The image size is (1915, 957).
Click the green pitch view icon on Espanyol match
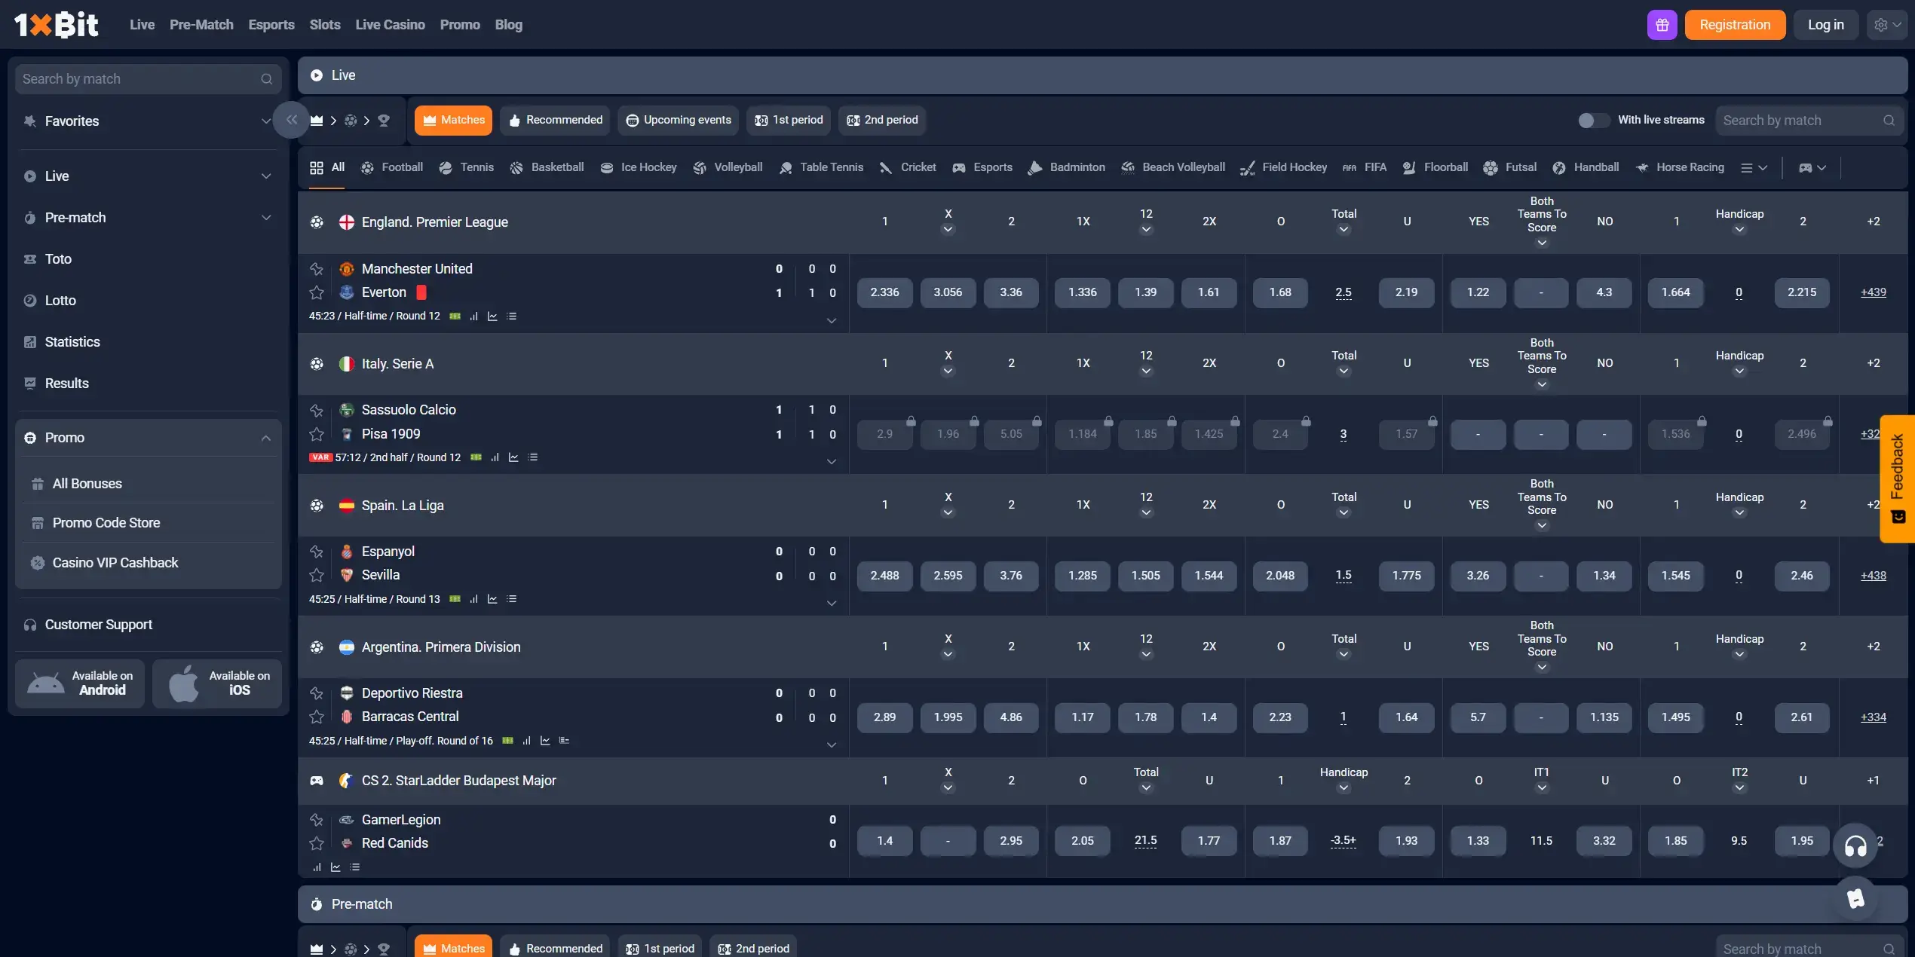coord(455,599)
